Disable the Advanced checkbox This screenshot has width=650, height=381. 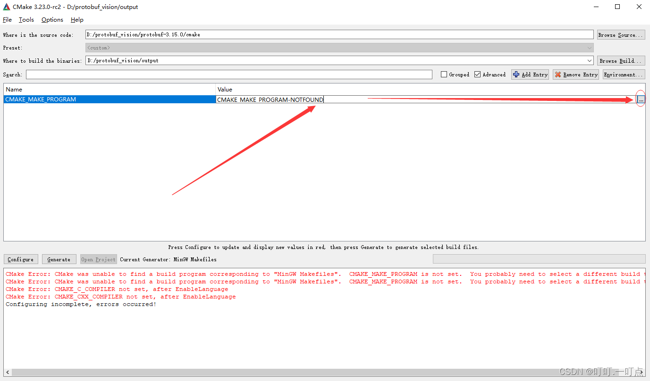point(478,74)
